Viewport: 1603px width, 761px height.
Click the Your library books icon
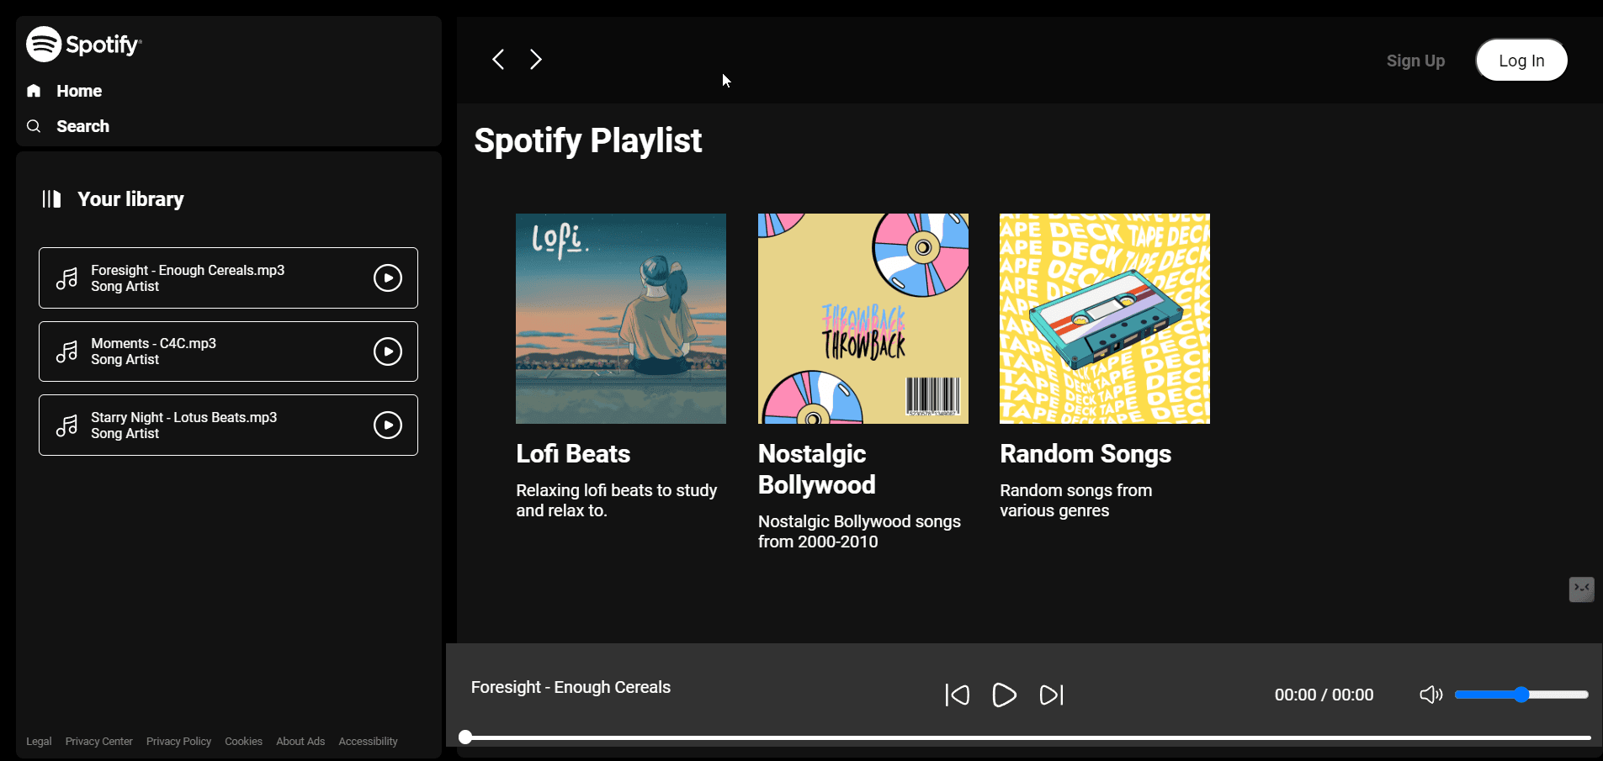click(51, 198)
